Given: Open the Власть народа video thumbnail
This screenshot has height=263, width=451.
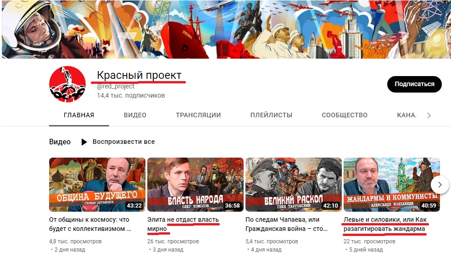Looking at the screenshot, I should pyautogui.click(x=195, y=185).
